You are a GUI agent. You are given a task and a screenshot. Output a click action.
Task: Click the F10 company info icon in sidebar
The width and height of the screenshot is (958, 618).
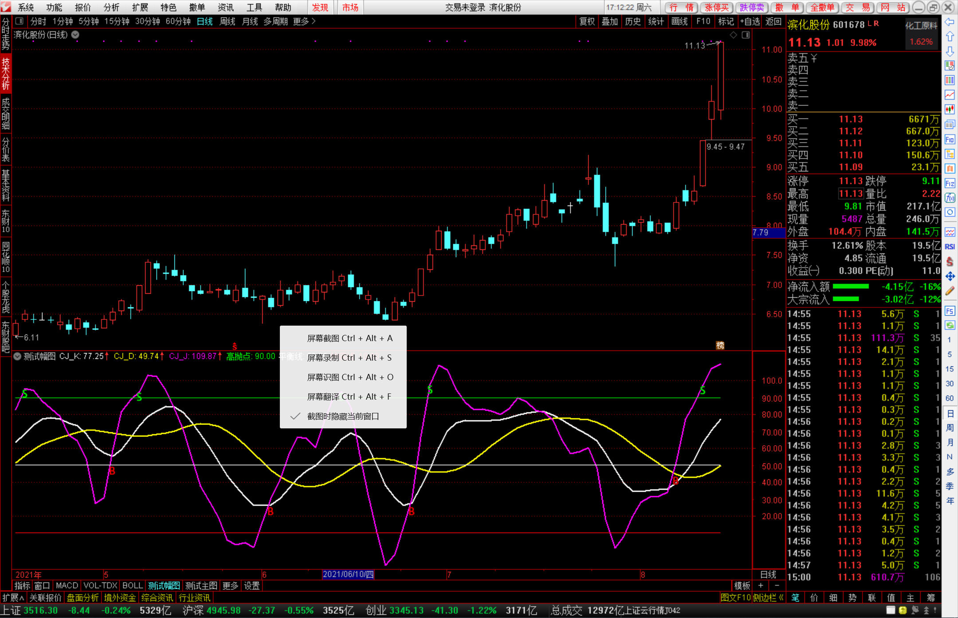(950, 140)
